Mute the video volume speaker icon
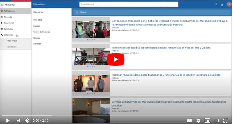Viewport: 233px width, 124px height. pos(27,121)
